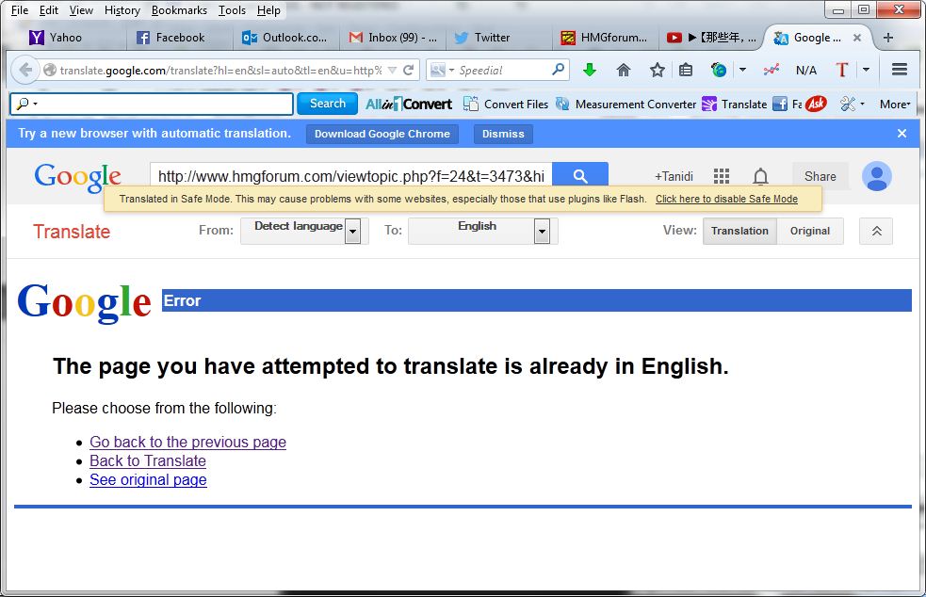This screenshot has height=597, width=926.
Task: Open the Google apps grid icon
Action: pos(721,176)
